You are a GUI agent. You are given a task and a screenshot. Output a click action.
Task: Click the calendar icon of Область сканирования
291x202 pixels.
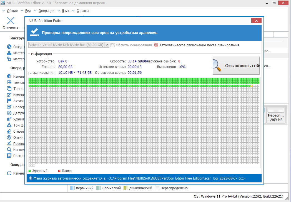112,45
